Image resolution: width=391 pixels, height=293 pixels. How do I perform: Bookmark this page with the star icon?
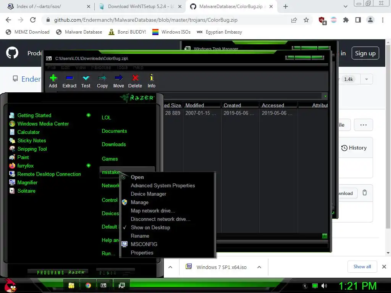306,20
